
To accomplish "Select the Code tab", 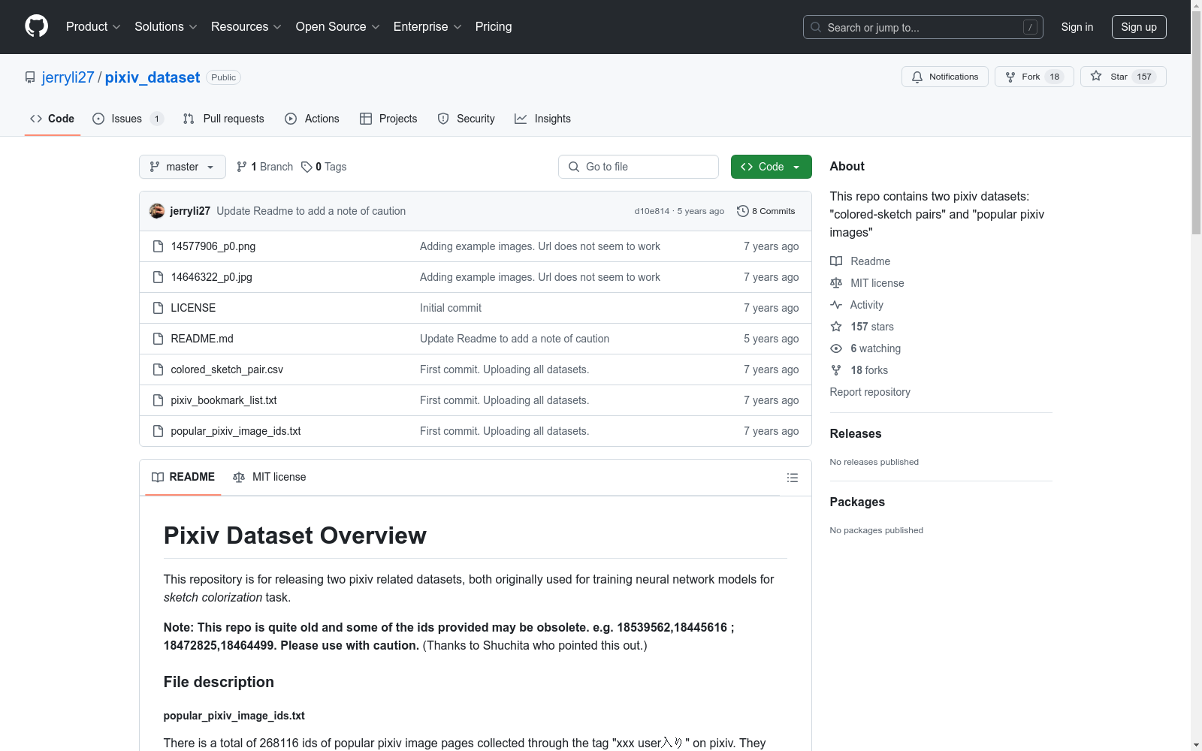I will click(x=53, y=119).
